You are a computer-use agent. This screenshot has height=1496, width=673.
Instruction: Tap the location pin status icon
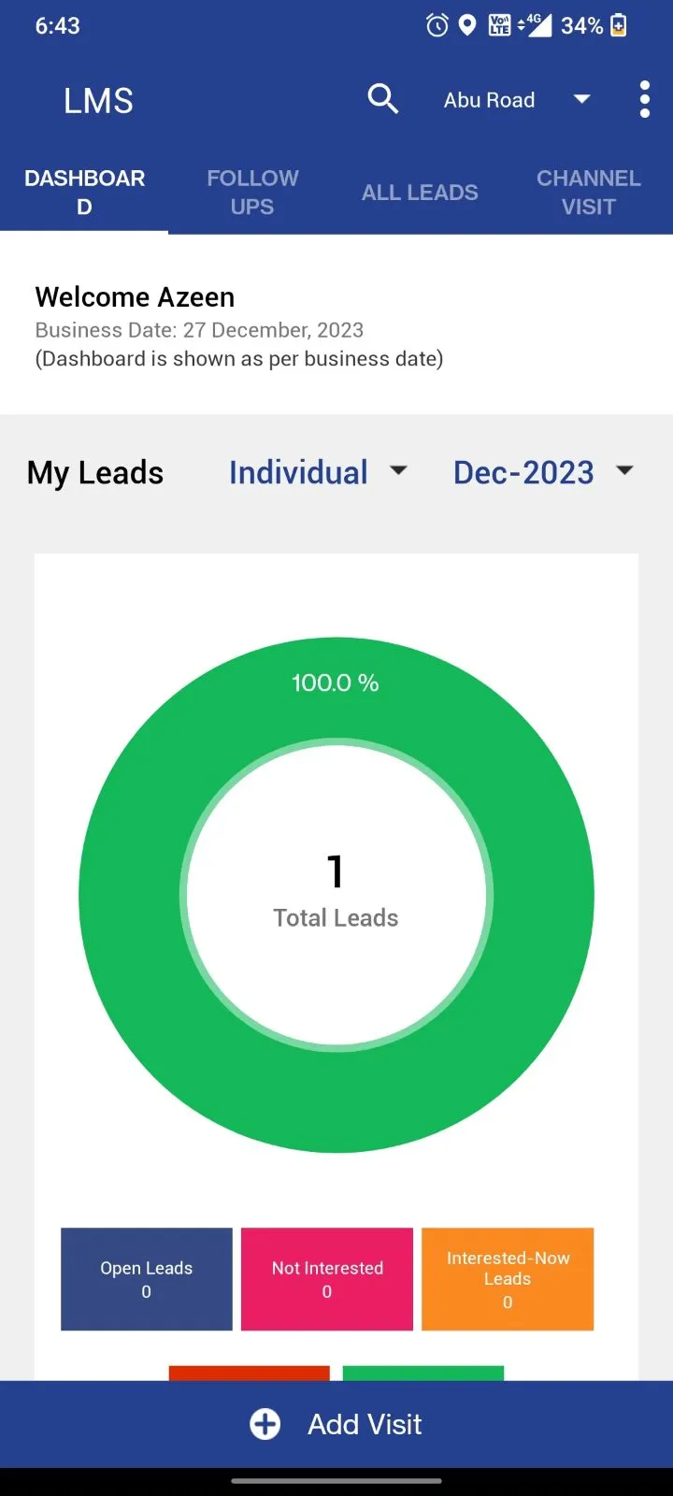[467, 25]
